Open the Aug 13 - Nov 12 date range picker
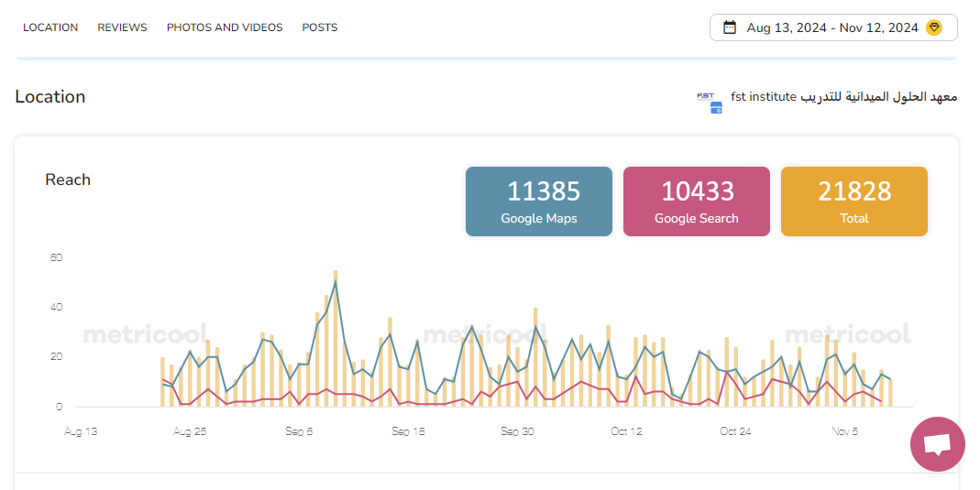The image size is (980, 490). (x=832, y=27)
